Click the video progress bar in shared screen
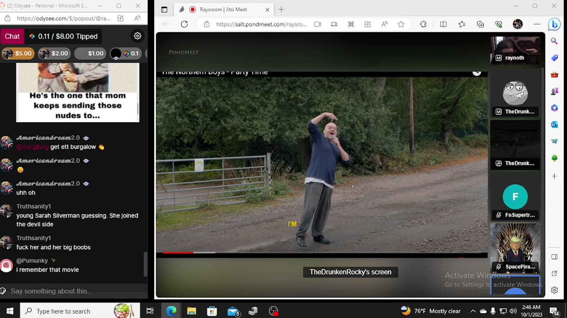 click(322, 253)
